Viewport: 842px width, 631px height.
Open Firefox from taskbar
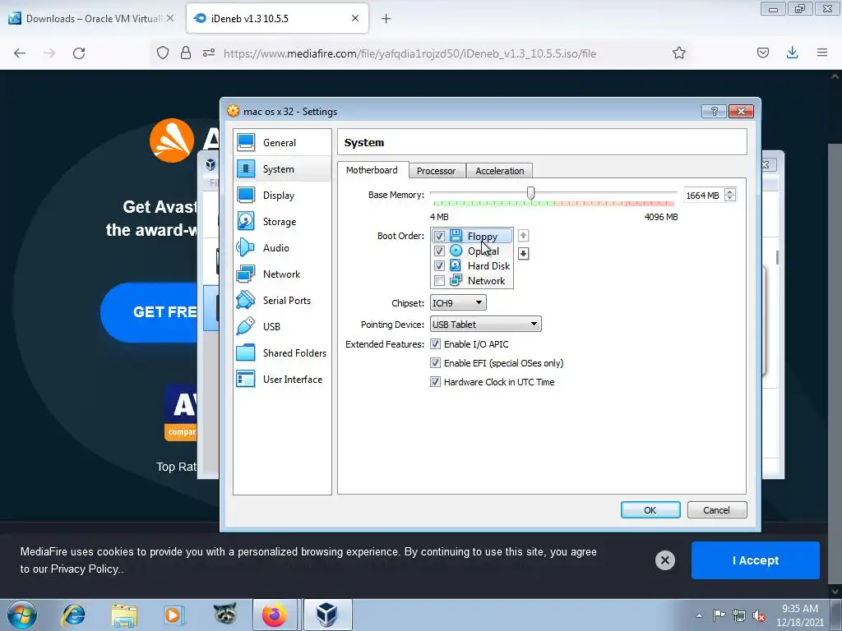275,615
